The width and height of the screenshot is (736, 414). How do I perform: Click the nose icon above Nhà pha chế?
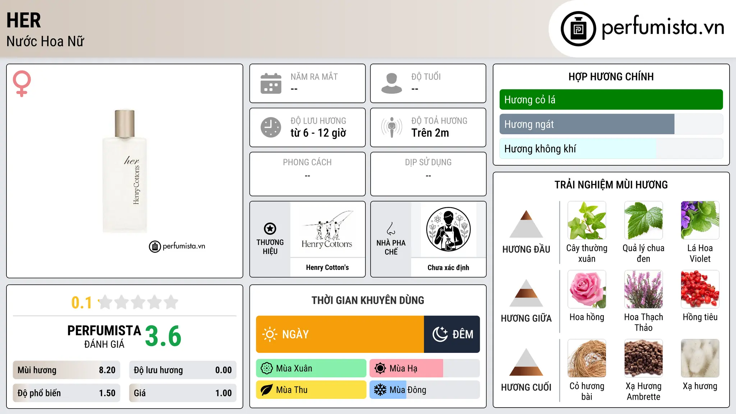[391, 229]
